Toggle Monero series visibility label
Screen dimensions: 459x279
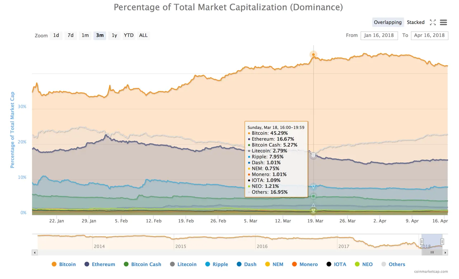tap(308, 264)
